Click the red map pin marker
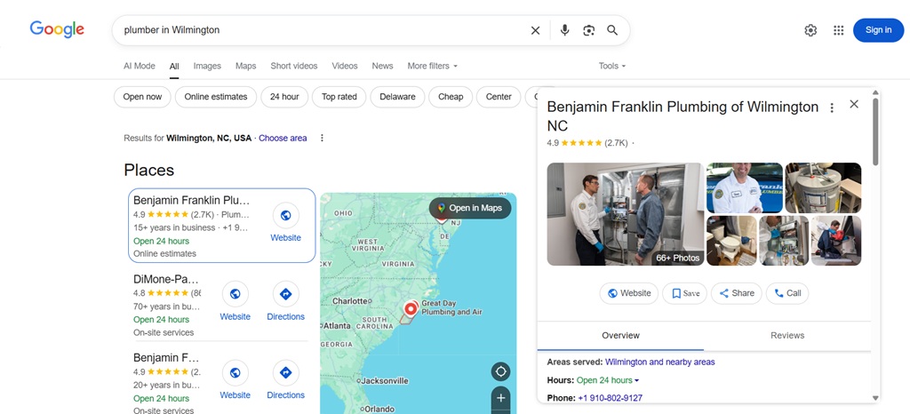 tap(411, 308)
